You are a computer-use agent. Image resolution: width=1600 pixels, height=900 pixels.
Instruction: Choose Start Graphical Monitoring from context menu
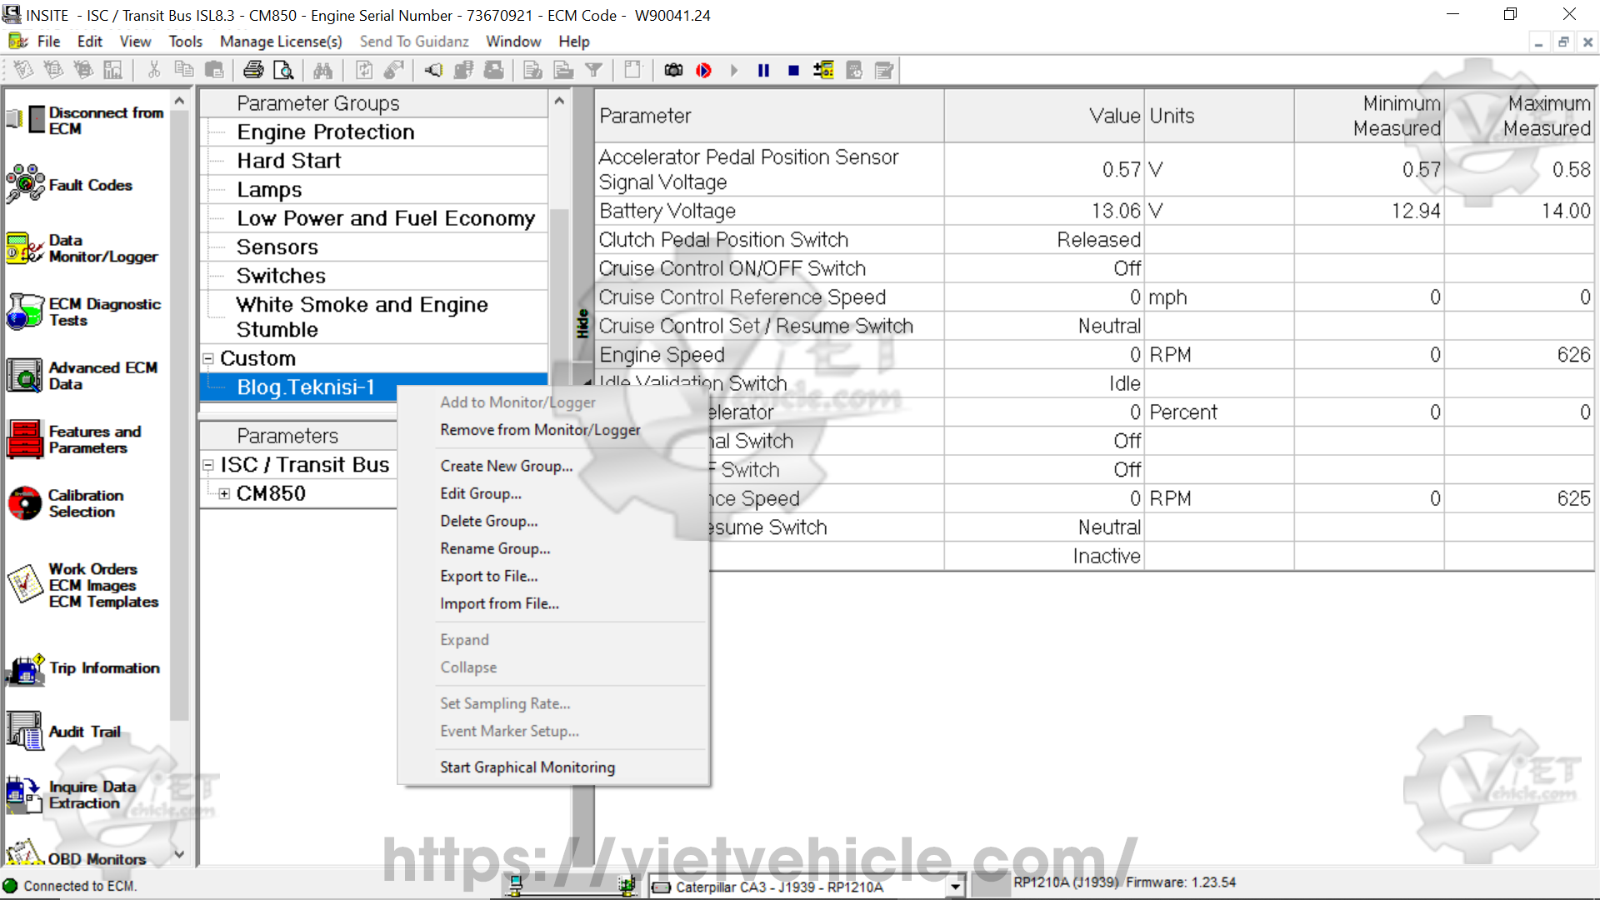(x=527, y=767)
